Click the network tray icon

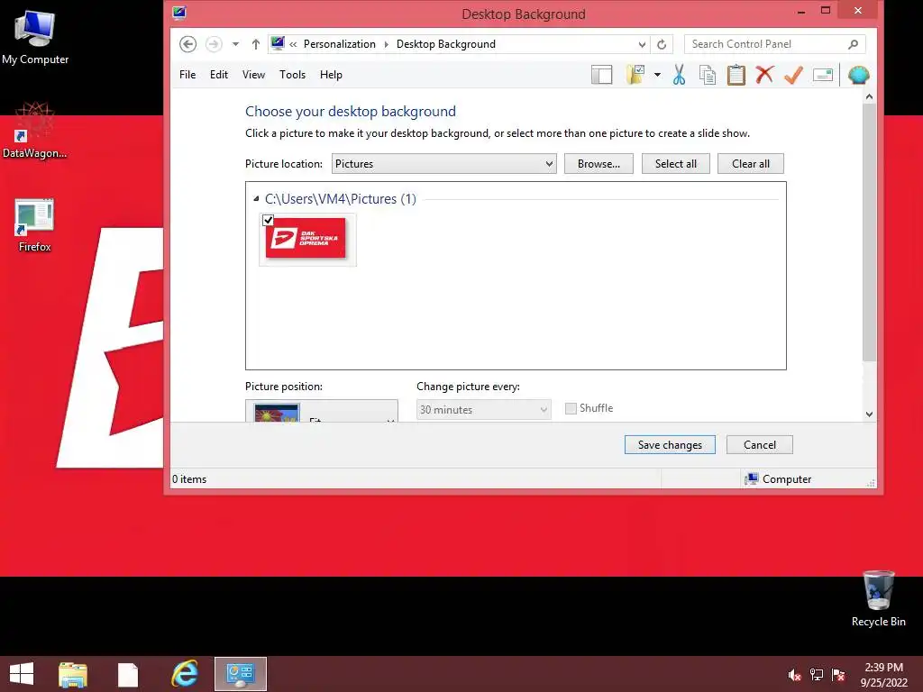(817, 675)
